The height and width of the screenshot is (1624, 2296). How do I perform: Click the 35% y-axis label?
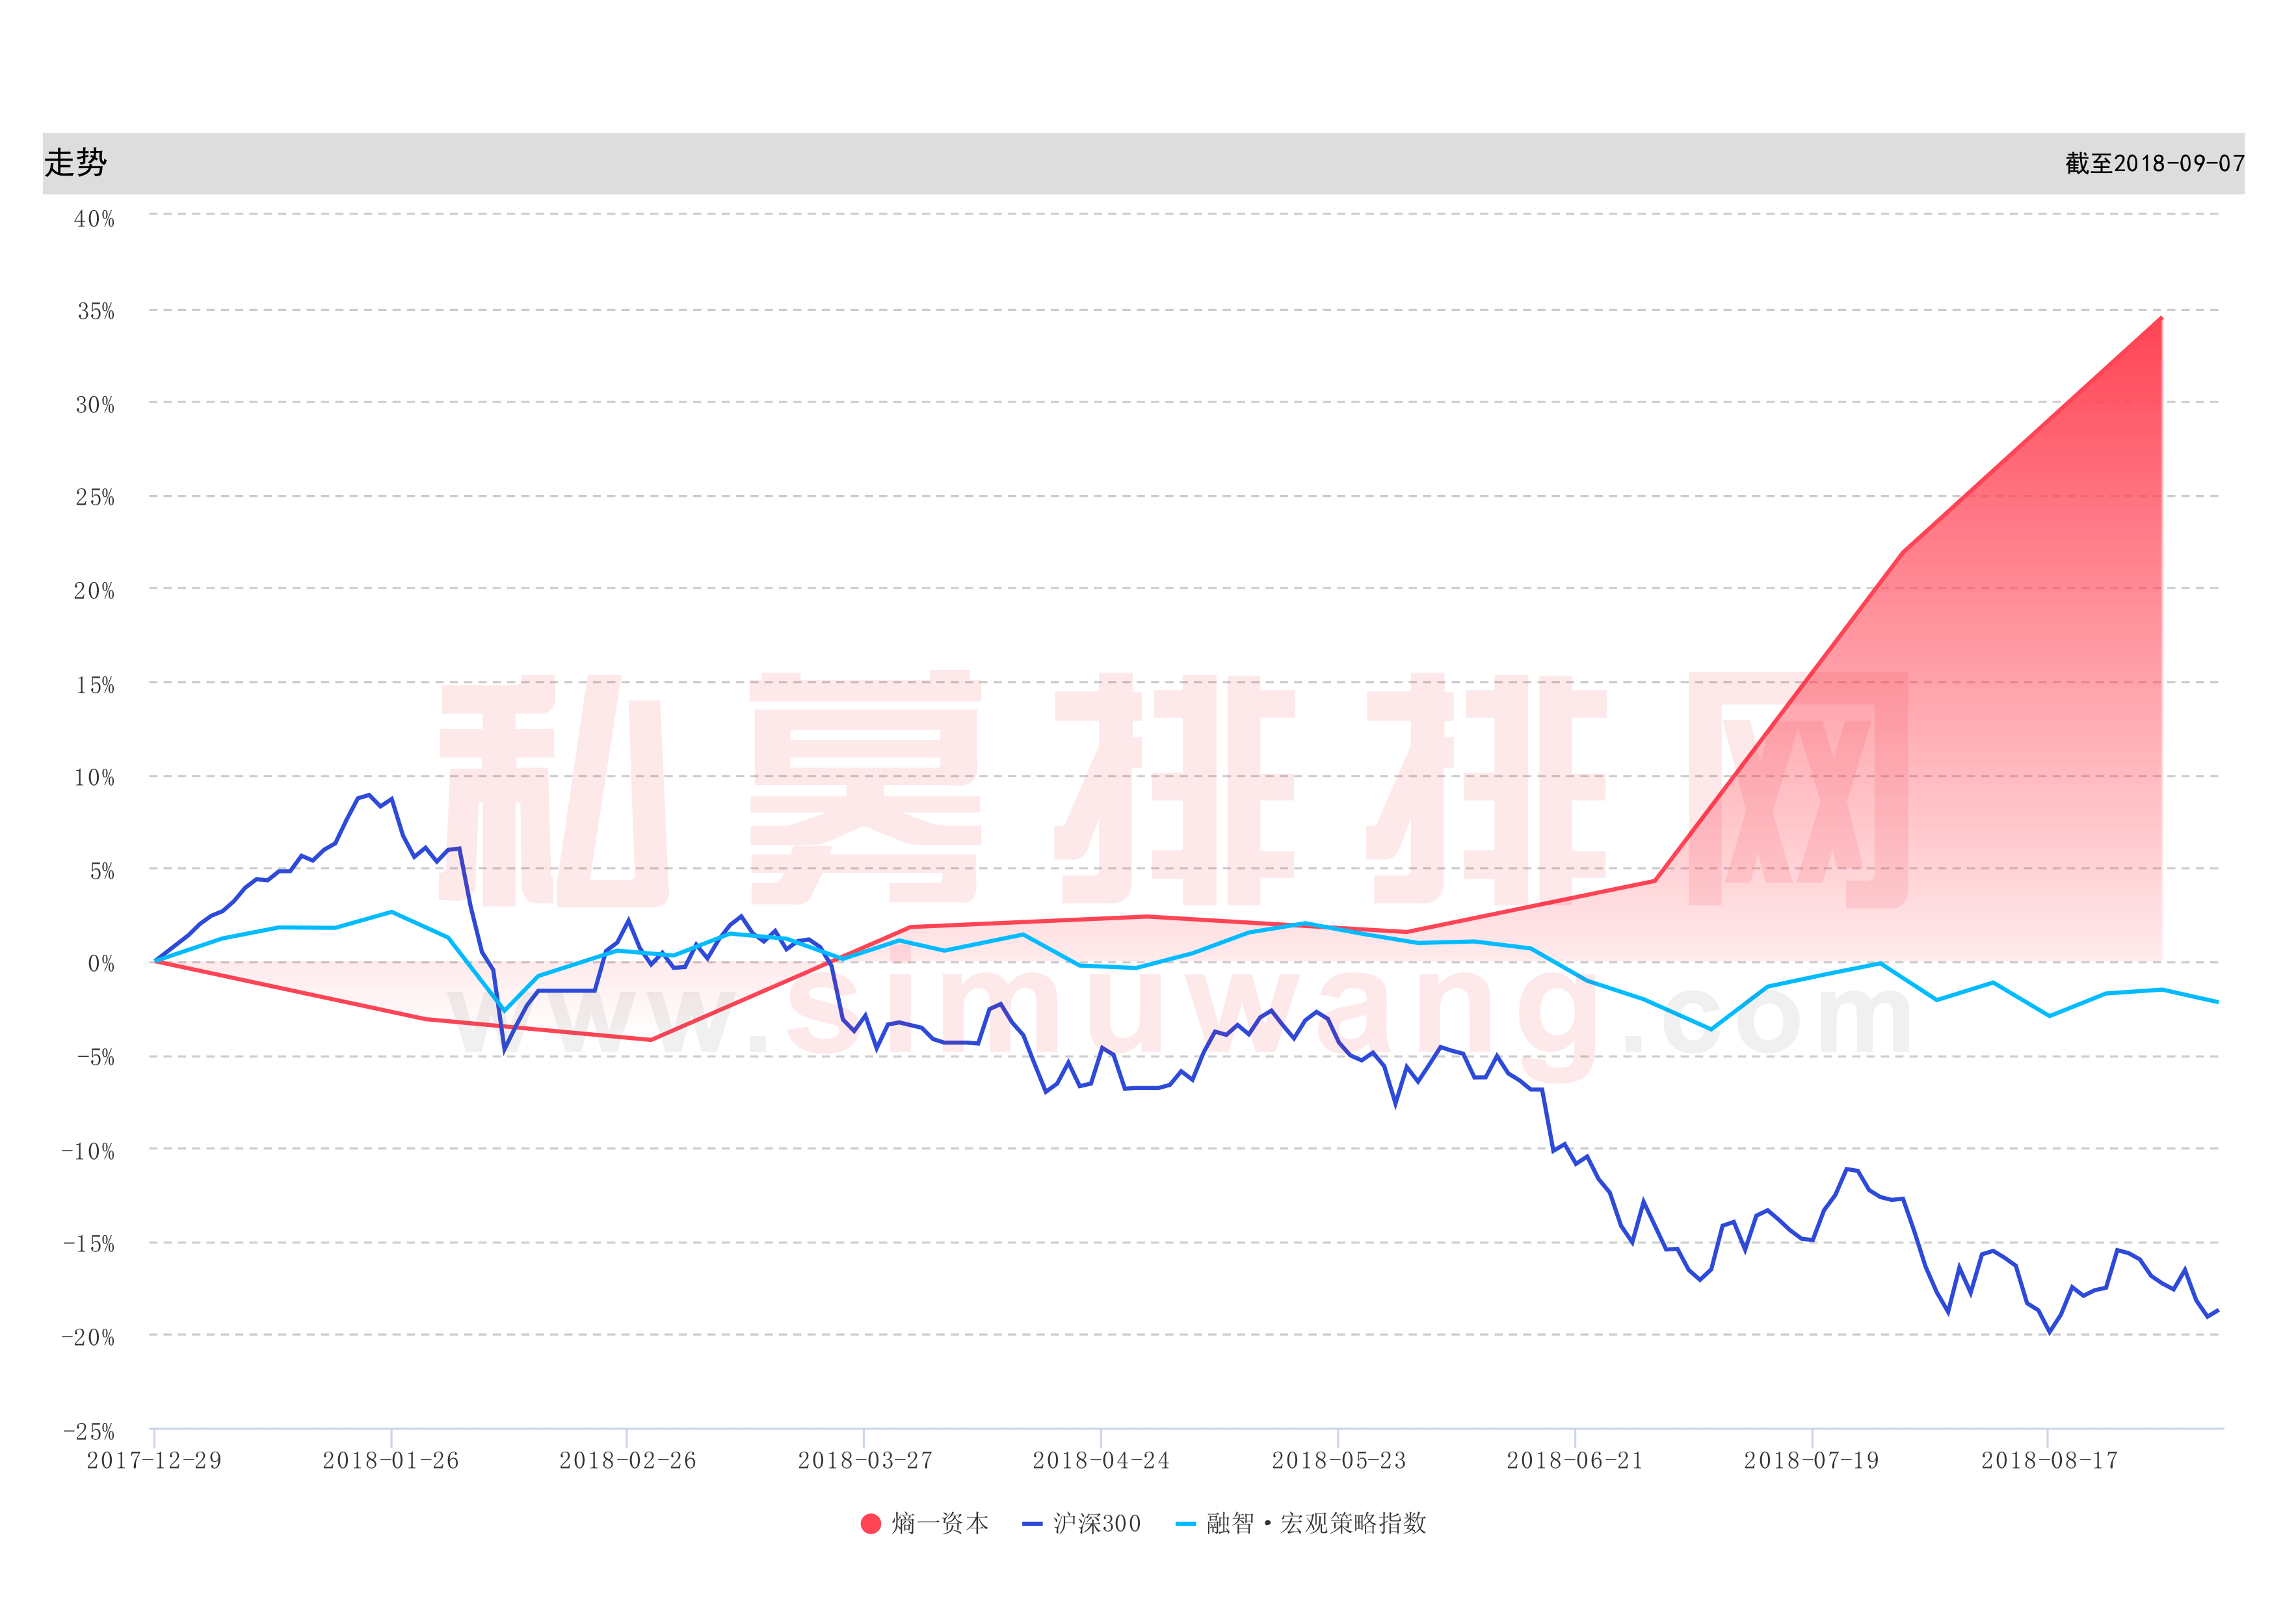click(x=96, y=311)
